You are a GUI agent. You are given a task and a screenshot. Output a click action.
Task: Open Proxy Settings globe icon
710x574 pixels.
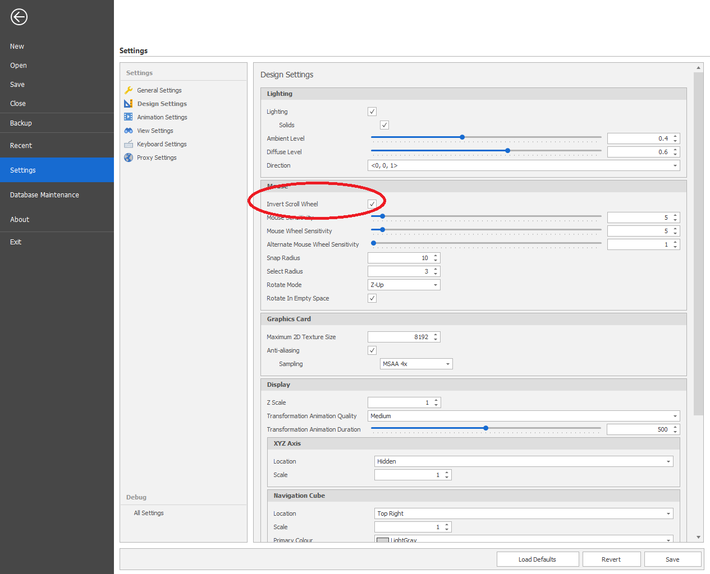pyautogui.click(x=129, y=158)
